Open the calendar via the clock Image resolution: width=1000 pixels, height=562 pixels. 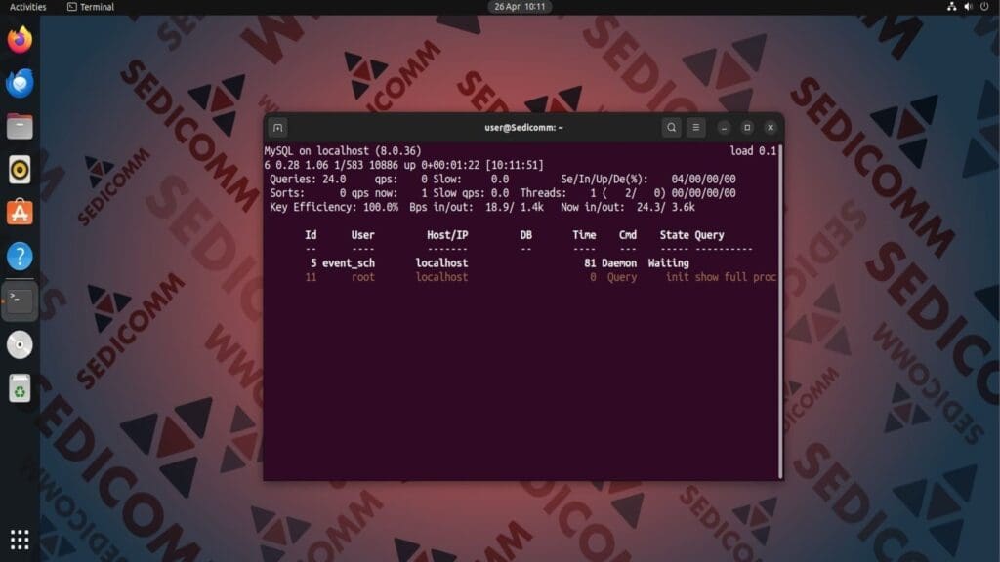(518, 7)
